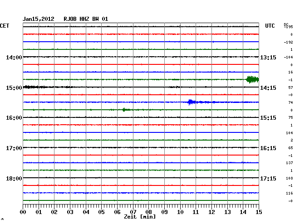Screen dimensions: 295x224
Task: Click the station header RJOB HHZ BW 01
Action: 86,19
